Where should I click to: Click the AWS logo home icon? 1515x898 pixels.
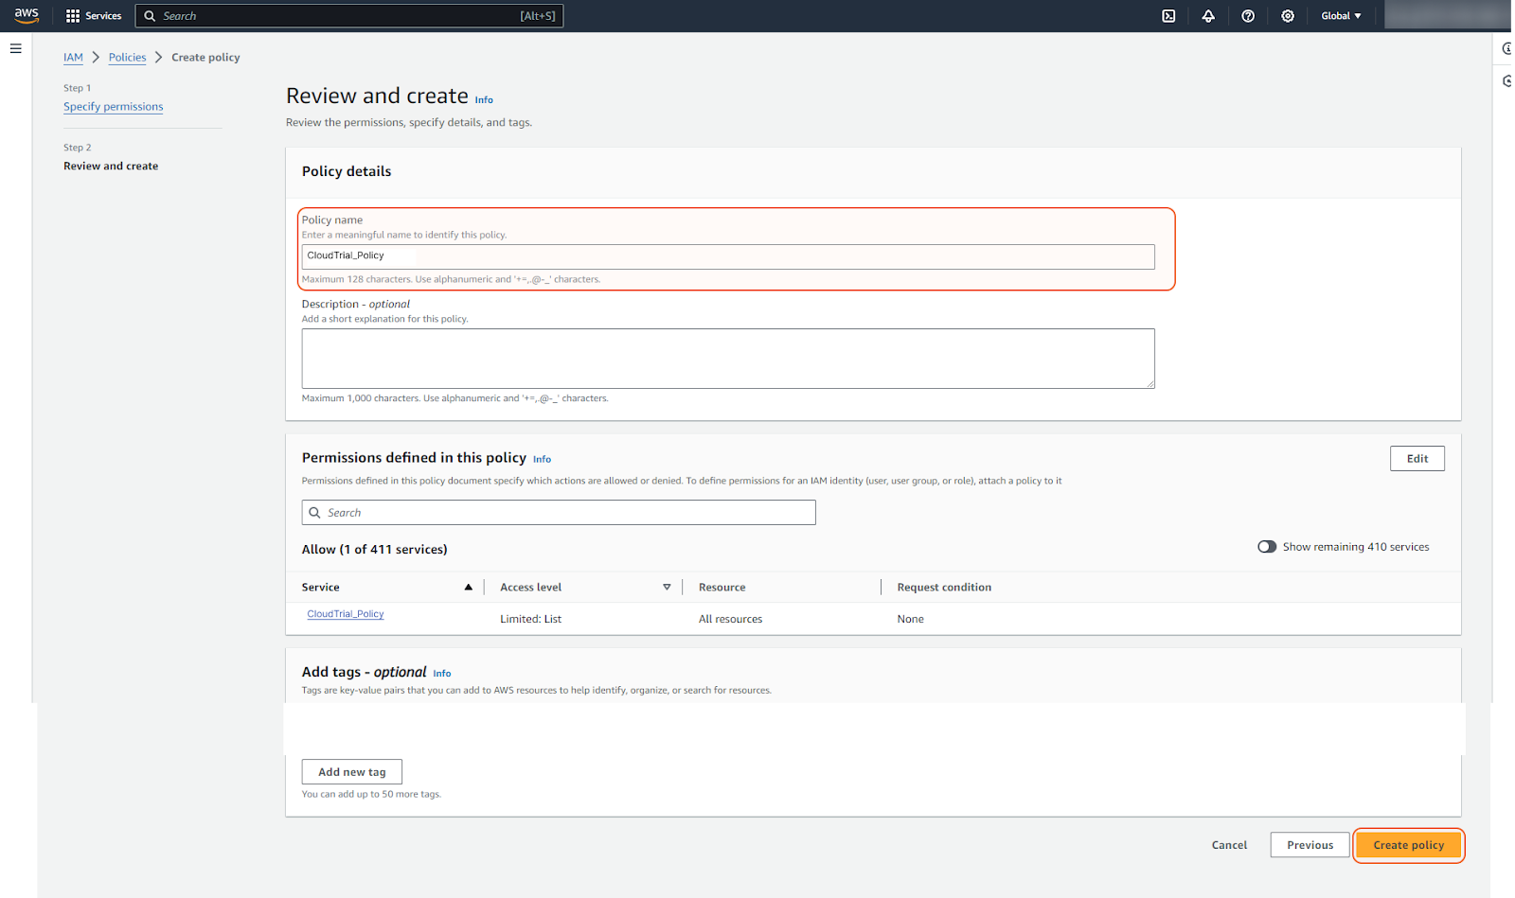(27, 15)
